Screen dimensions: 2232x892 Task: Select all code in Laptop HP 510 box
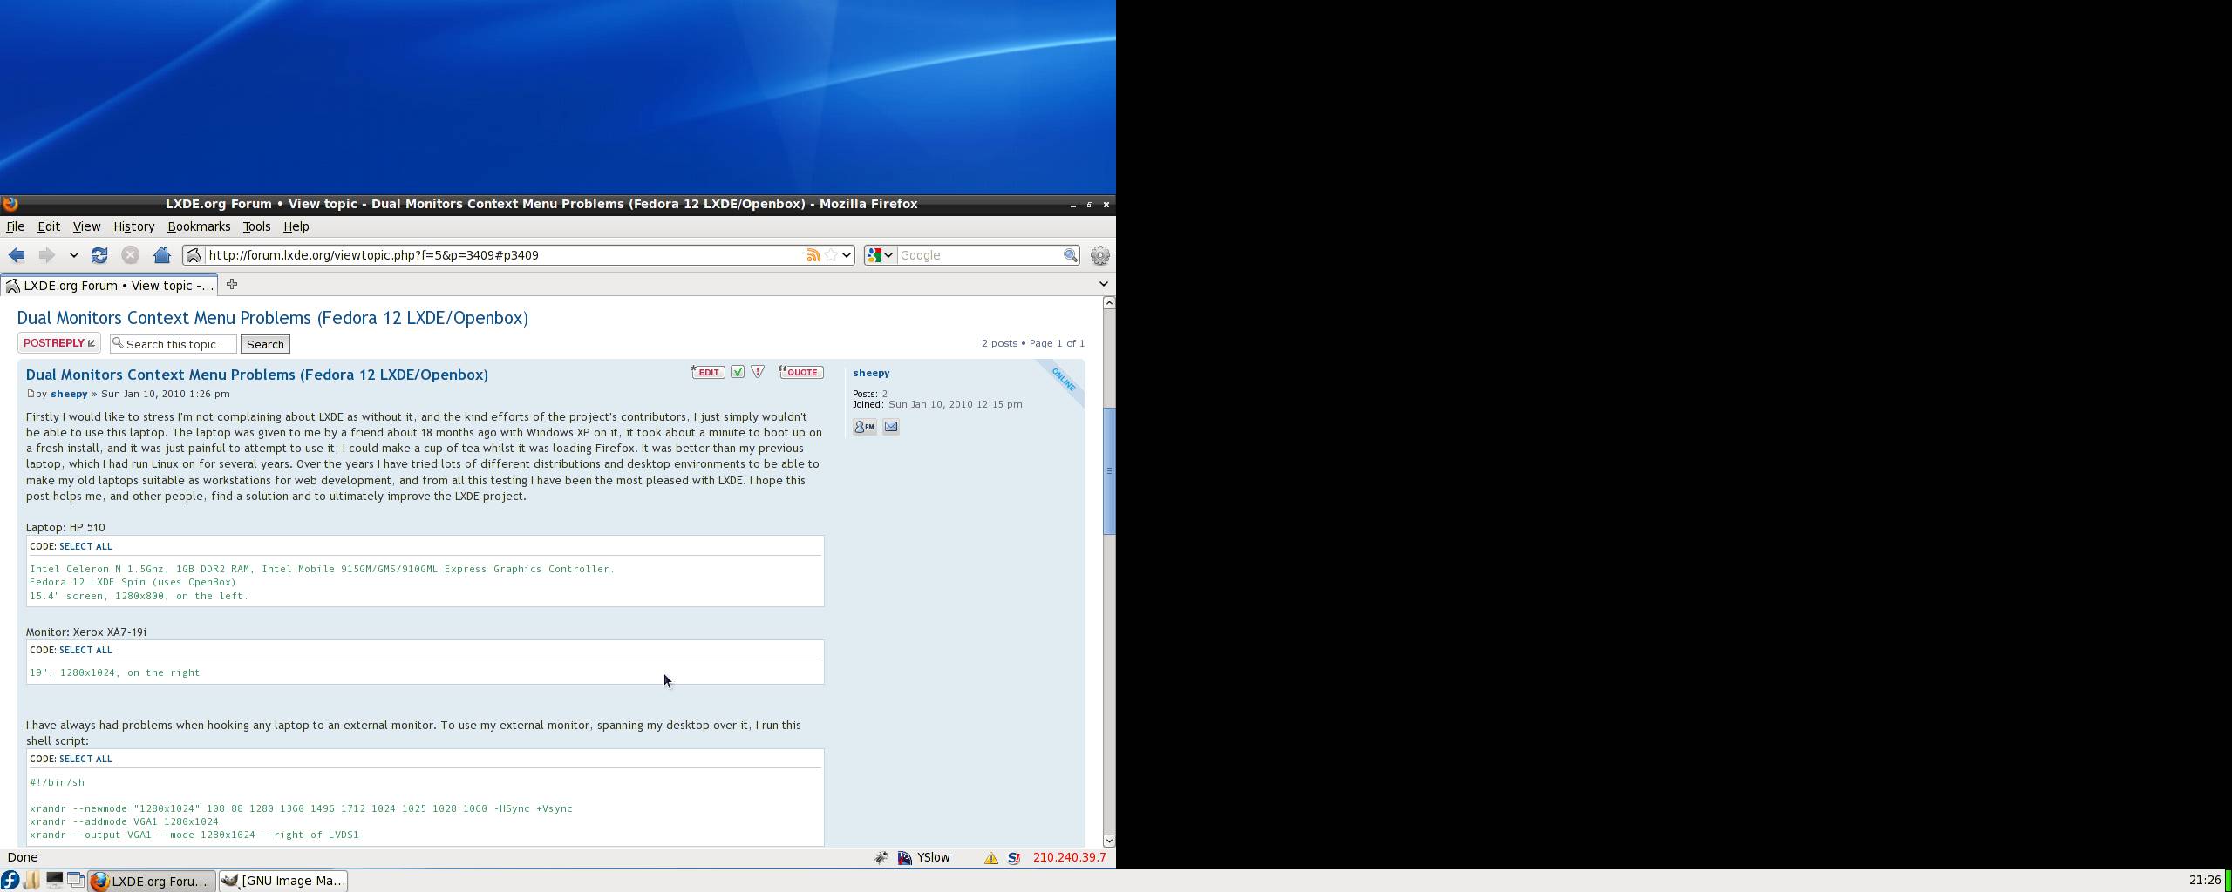85,546
